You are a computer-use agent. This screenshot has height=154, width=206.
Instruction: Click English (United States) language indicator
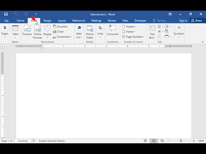pyautogui.click(x=51, y=141)
